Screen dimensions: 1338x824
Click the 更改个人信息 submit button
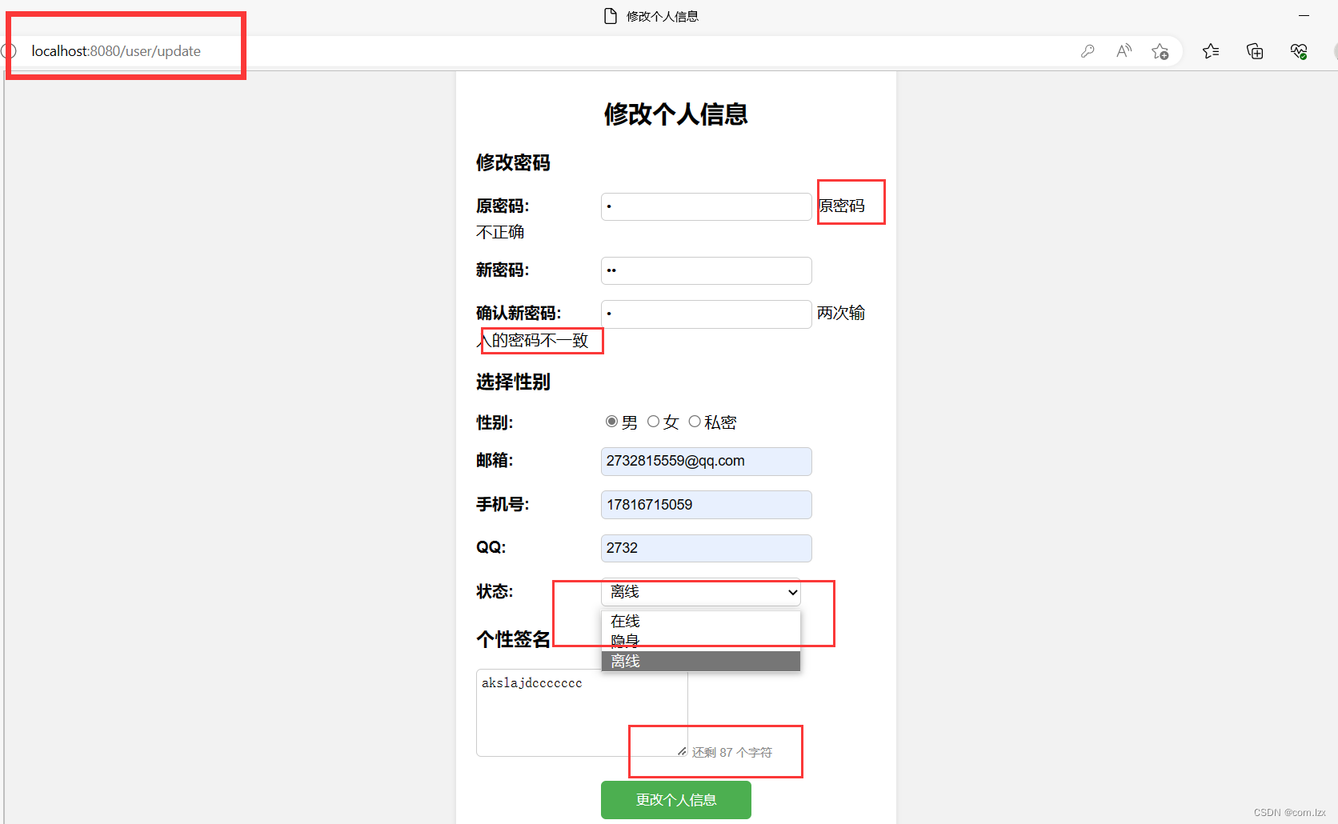675,799
